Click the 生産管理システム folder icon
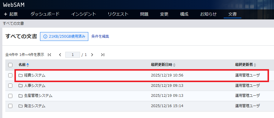Screen dimensions: 274x118 20,96
